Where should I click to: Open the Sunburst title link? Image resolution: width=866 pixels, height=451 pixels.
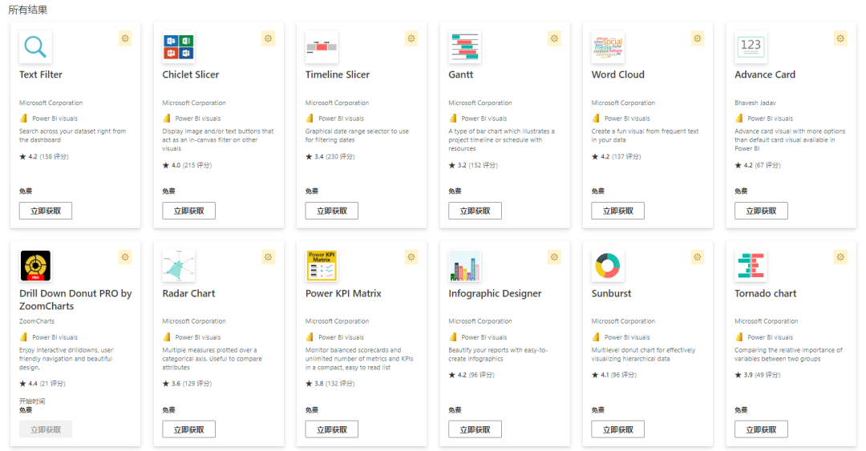pyautogui.click(x=611, y=294)
